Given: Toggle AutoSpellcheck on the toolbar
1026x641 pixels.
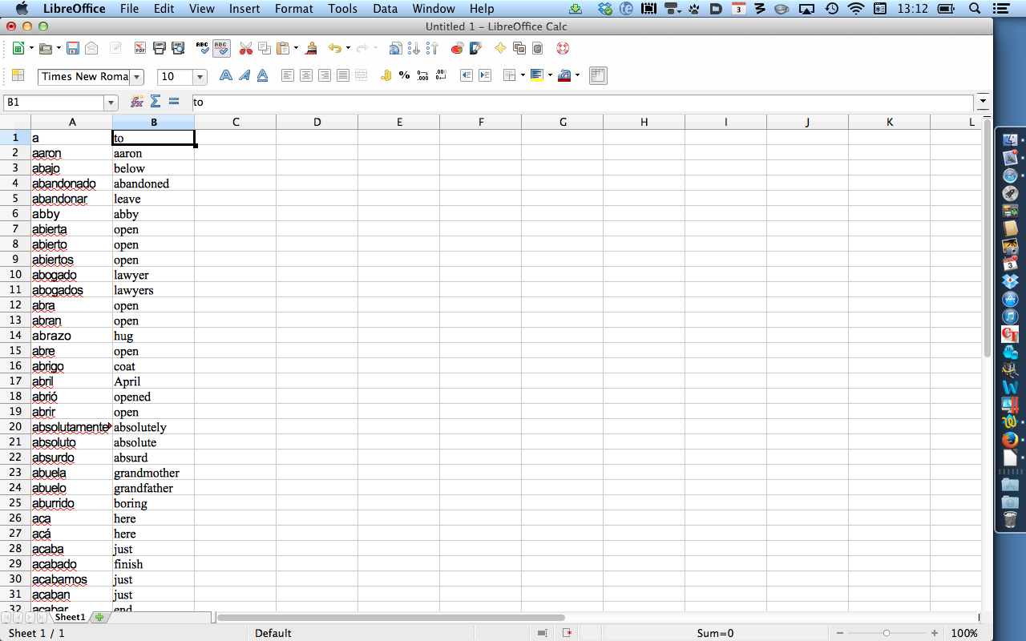Looking at the screenshot, I should [222, 48].
